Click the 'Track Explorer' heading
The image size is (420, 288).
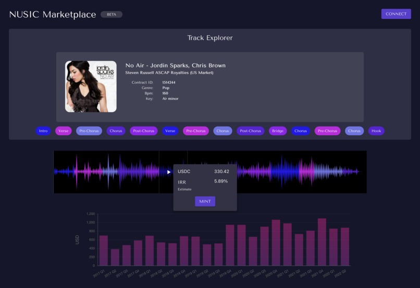(x=210, y=38)
